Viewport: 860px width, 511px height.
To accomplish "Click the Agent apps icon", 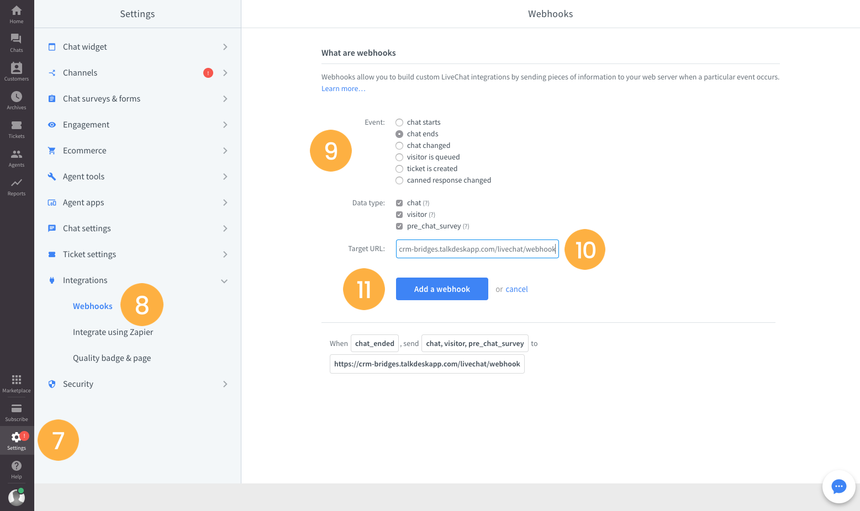I will click(x=52, y=203).
